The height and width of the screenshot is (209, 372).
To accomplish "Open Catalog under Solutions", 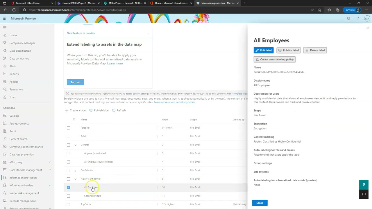I will coord(14,116).
